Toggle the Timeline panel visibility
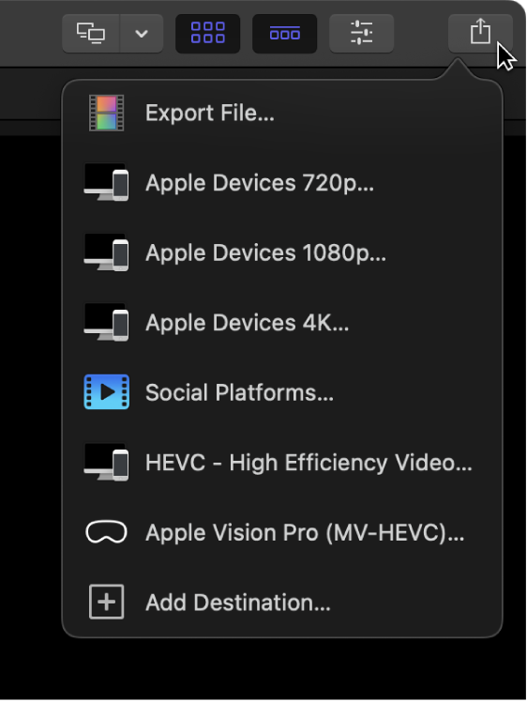 click(x=284, y=33)
